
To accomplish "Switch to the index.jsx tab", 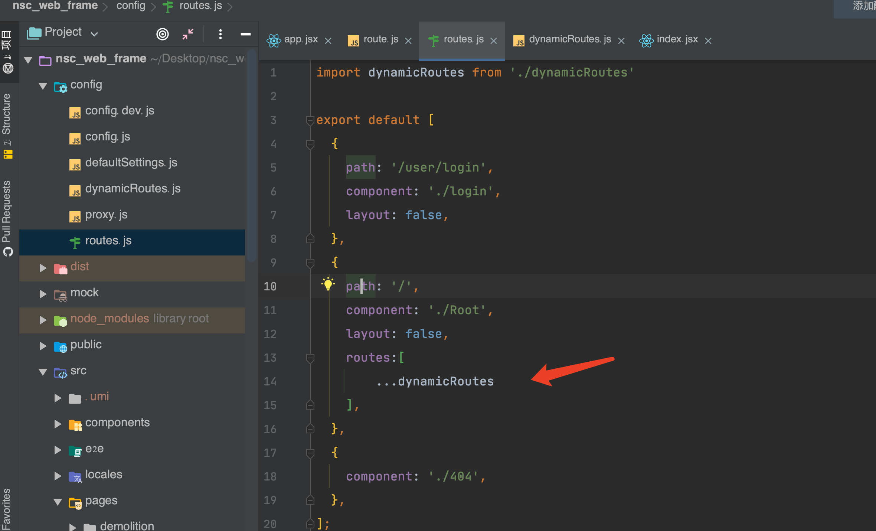I will (x=676, y=39).
